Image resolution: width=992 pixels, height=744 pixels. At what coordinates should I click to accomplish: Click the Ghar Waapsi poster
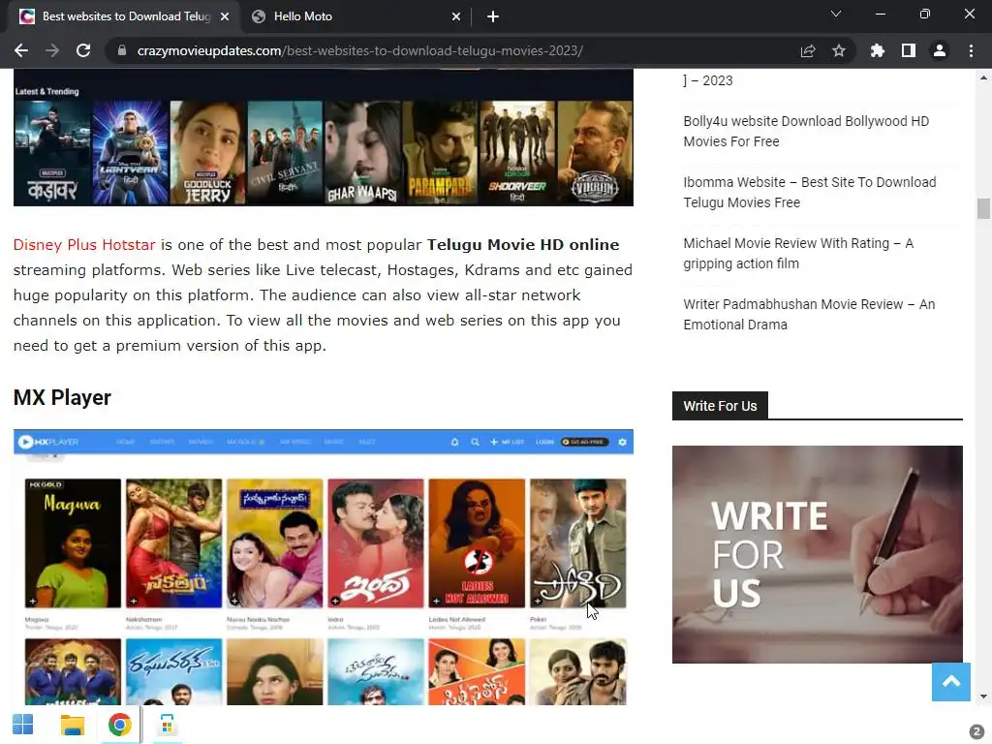[x=362, y=152]
